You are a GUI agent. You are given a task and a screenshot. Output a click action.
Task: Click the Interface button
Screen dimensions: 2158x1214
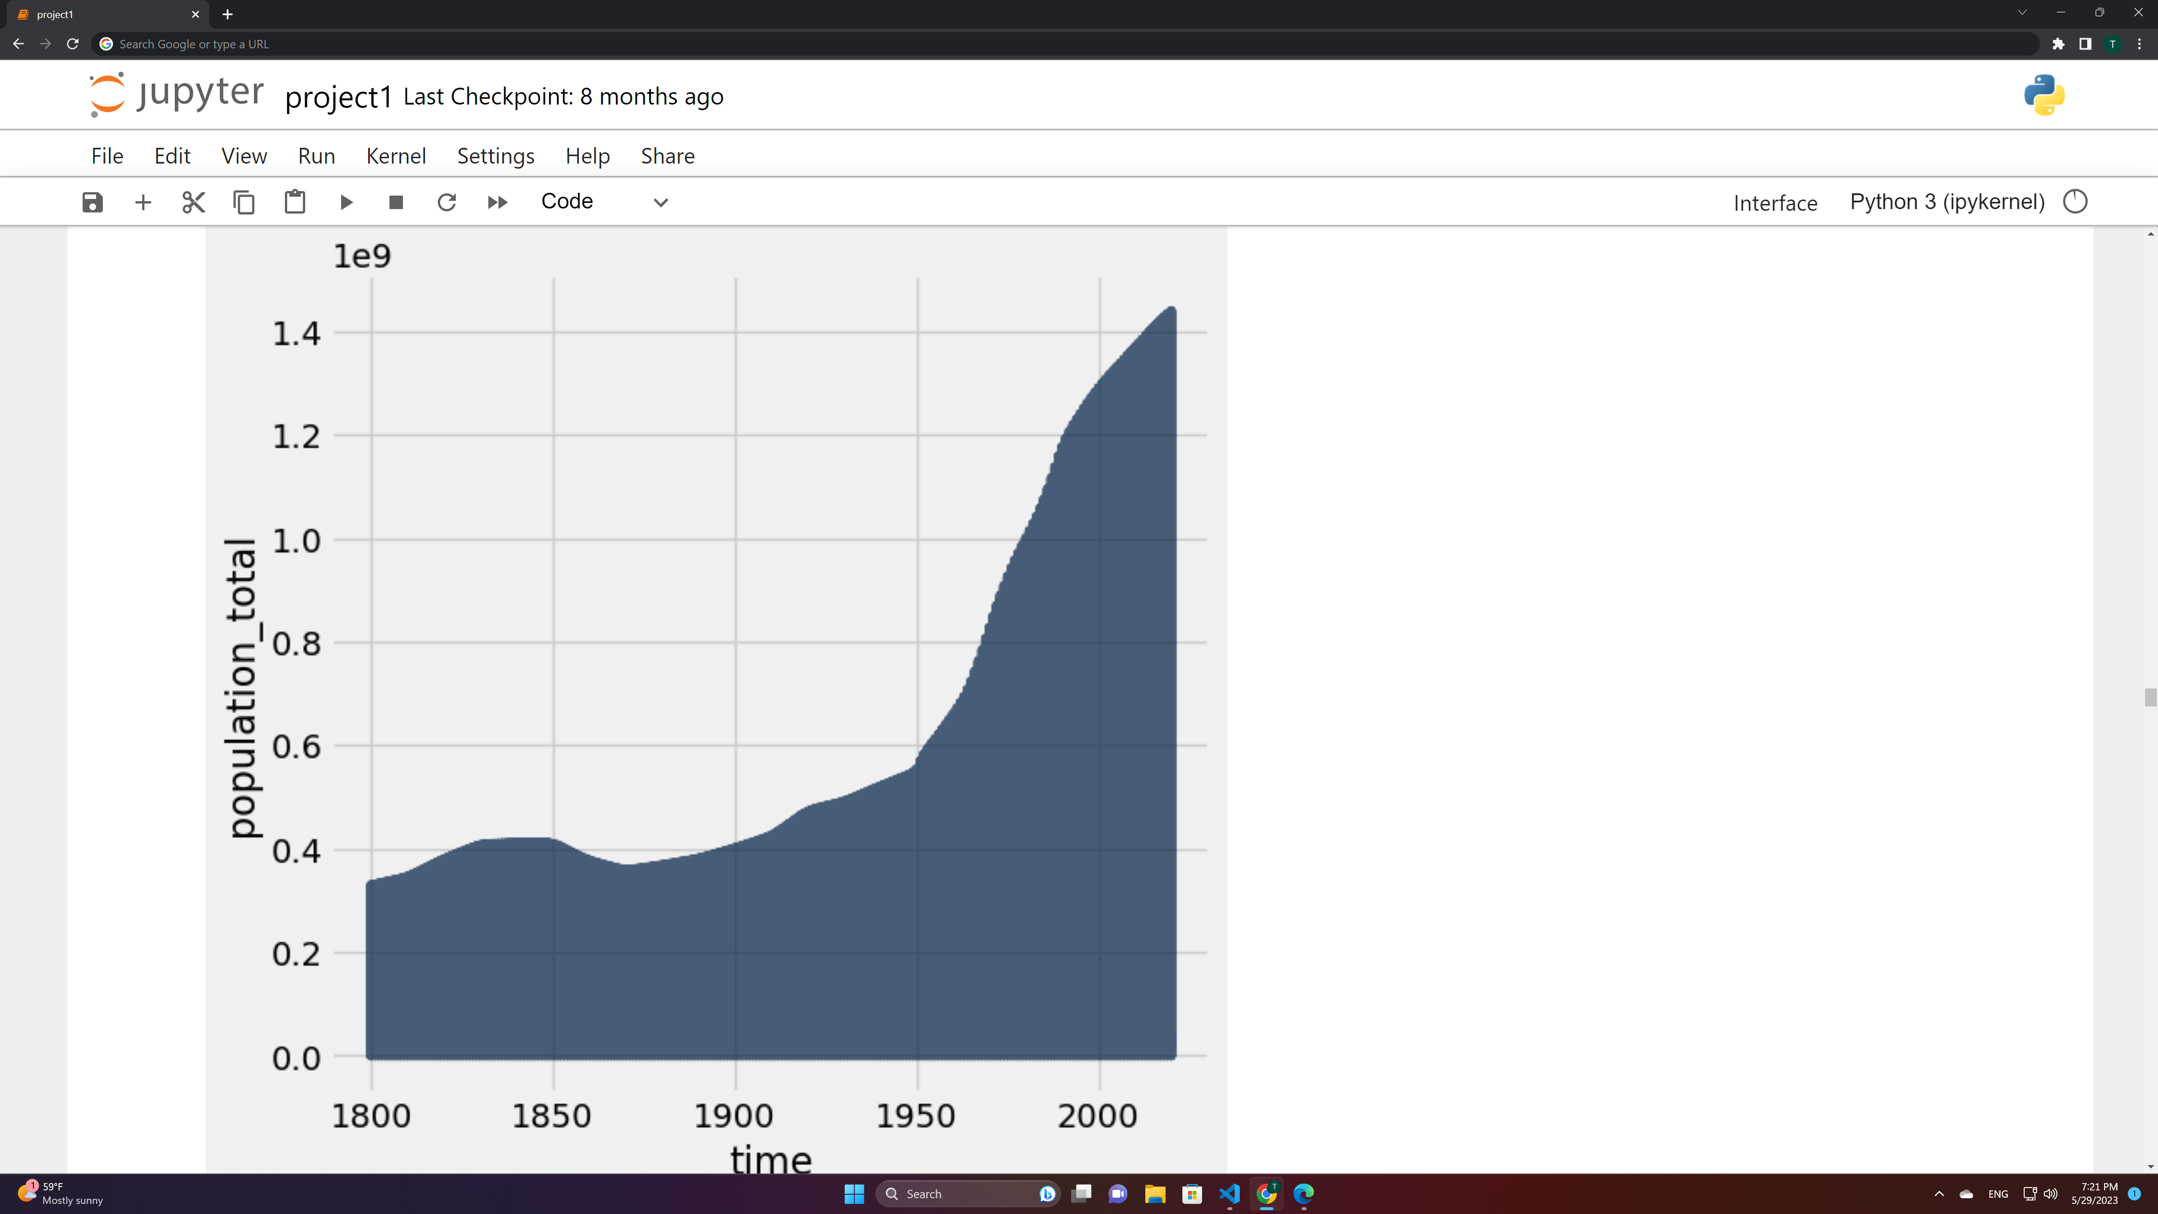(x=1775, y=203)
